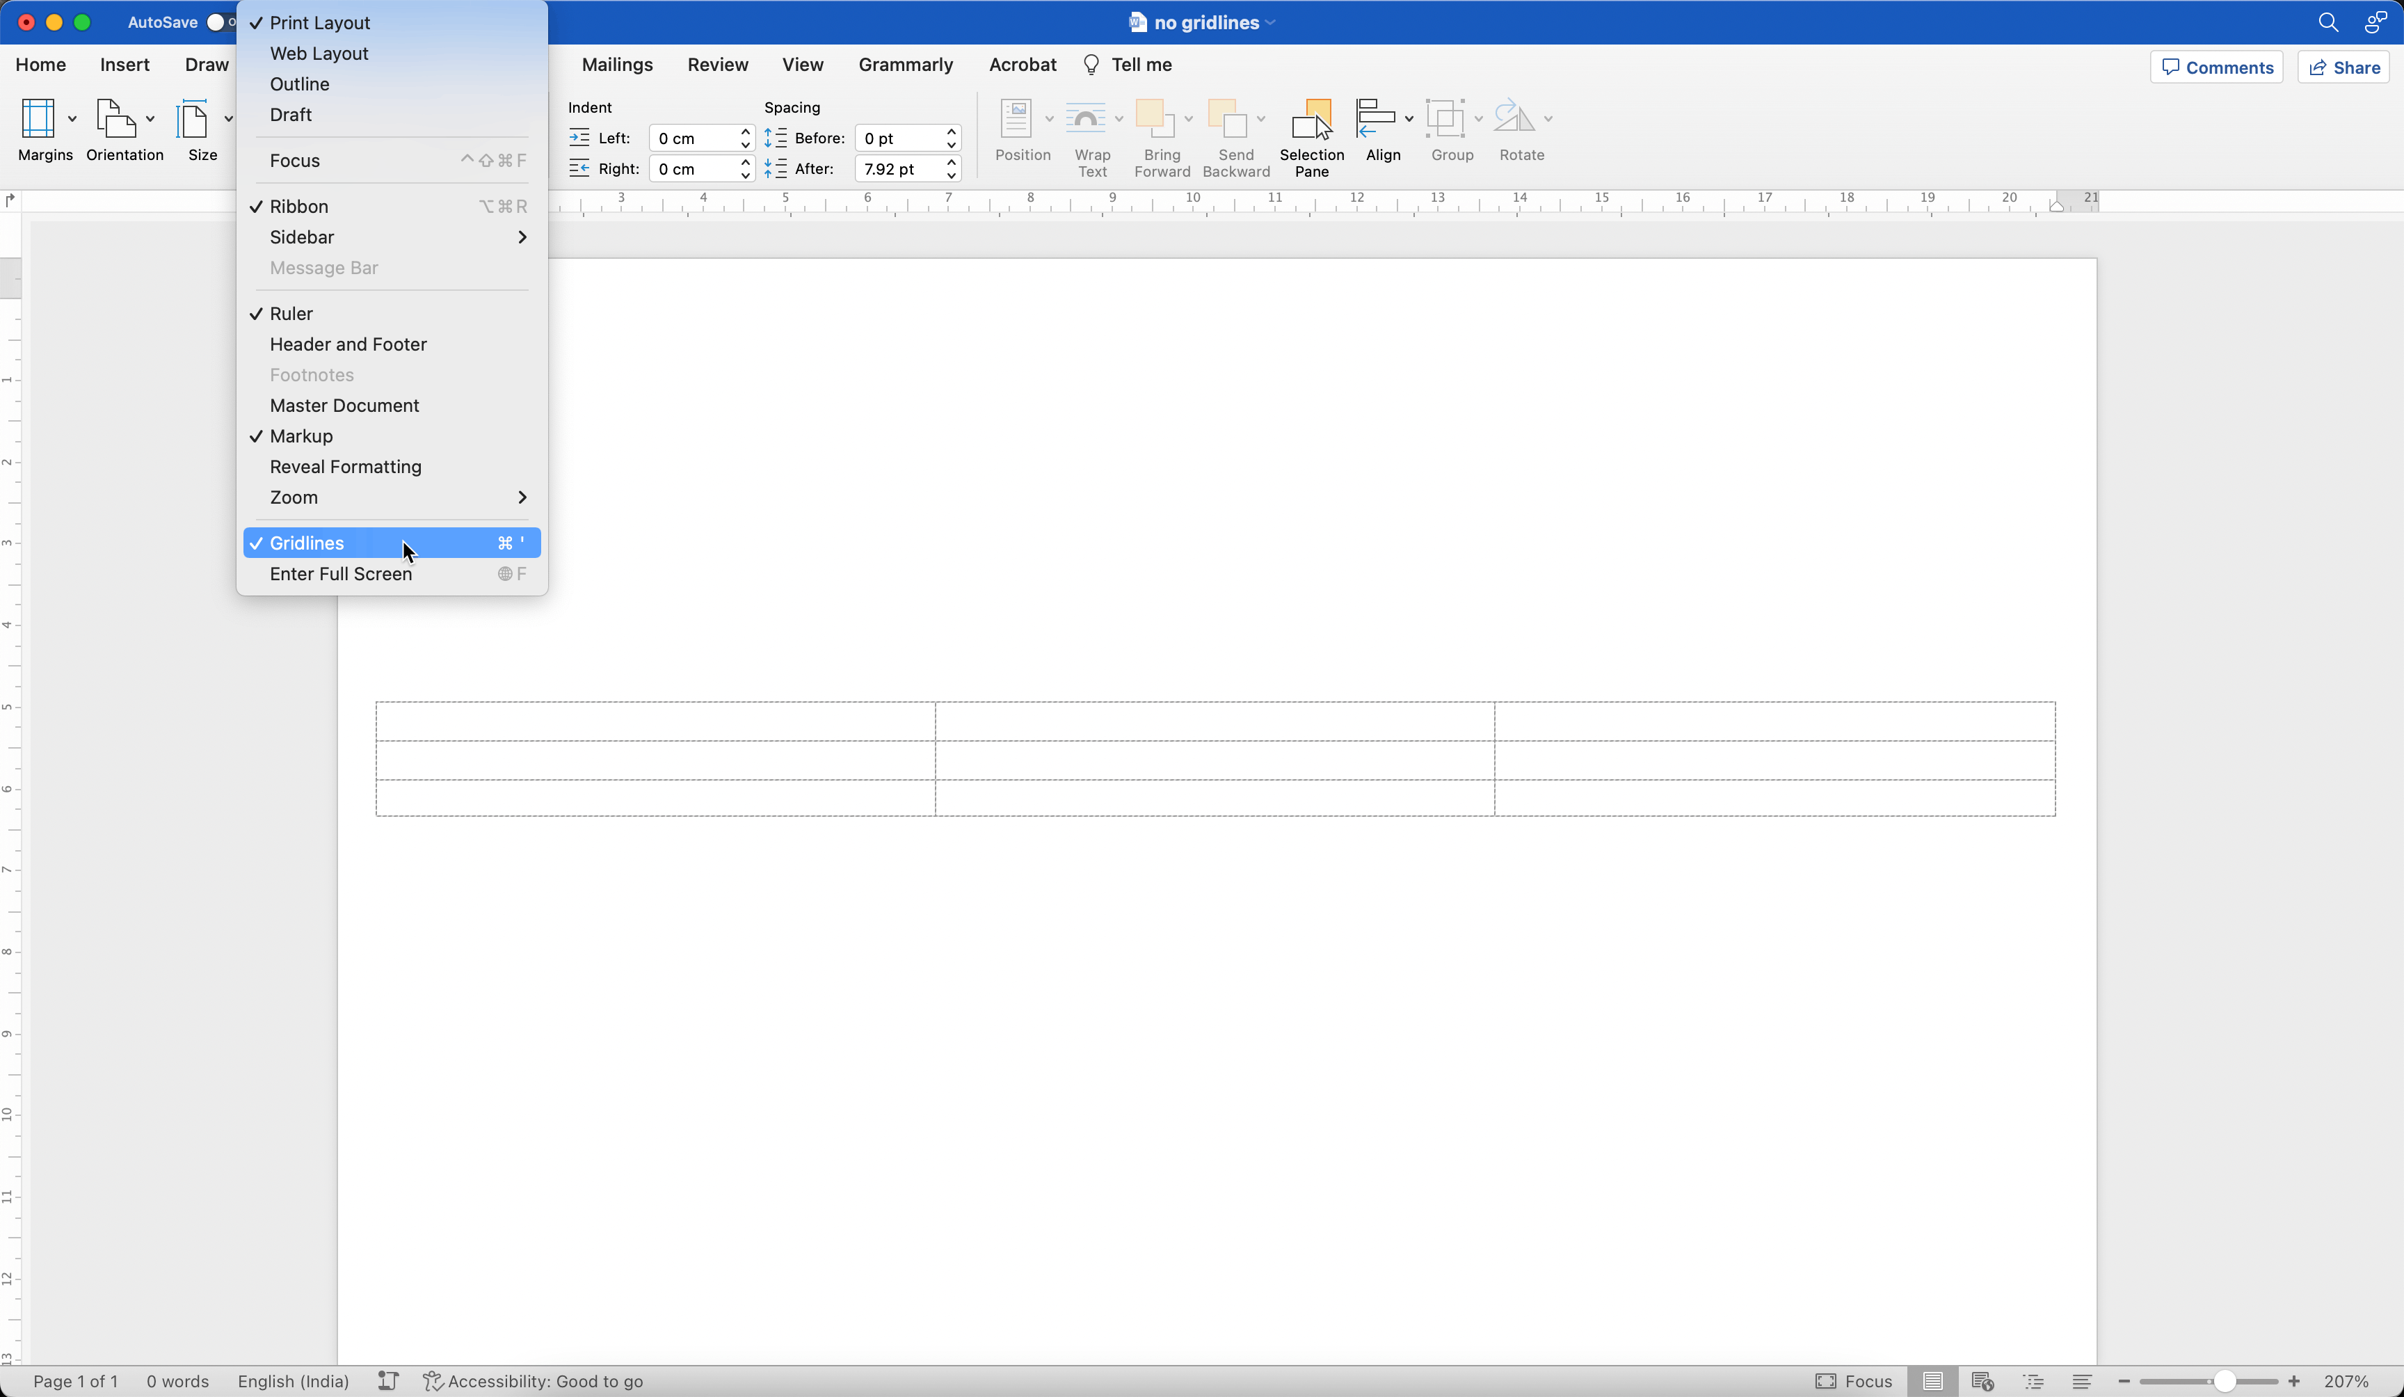
Task: Toggle Markup in the View menu
Action: 392,436
